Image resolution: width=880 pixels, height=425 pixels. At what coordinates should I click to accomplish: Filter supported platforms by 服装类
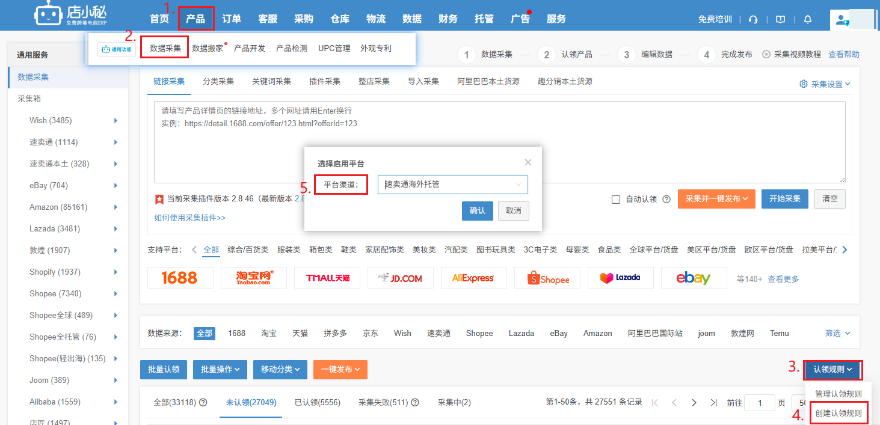tap(289, 249)
